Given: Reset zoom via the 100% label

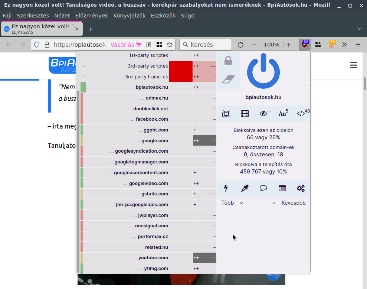Looking at the screenshot, I should click(272, 45).
